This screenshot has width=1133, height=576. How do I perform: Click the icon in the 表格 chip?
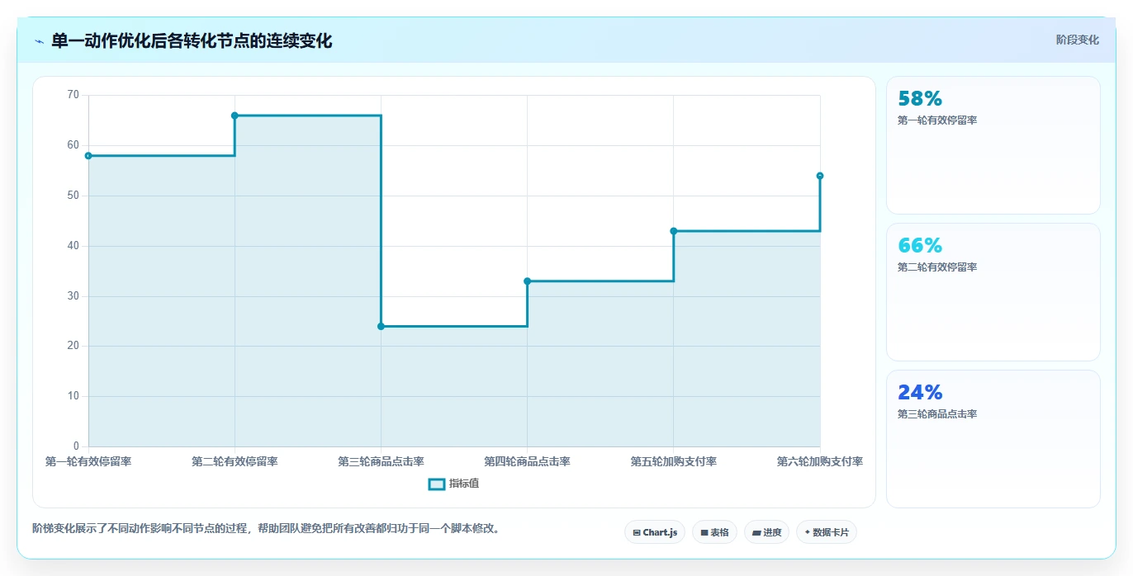pos(704,533)
